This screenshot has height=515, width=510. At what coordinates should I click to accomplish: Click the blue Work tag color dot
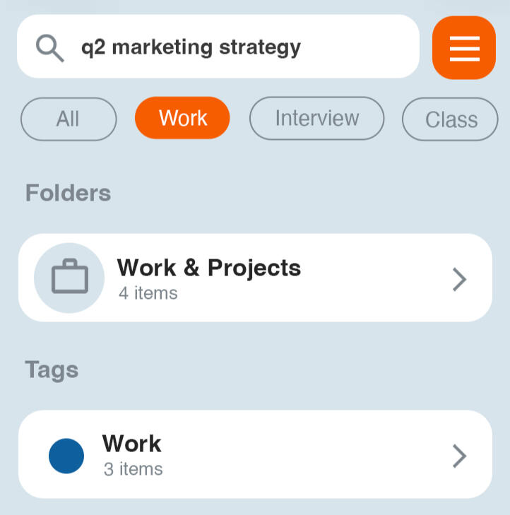(66, 456)
